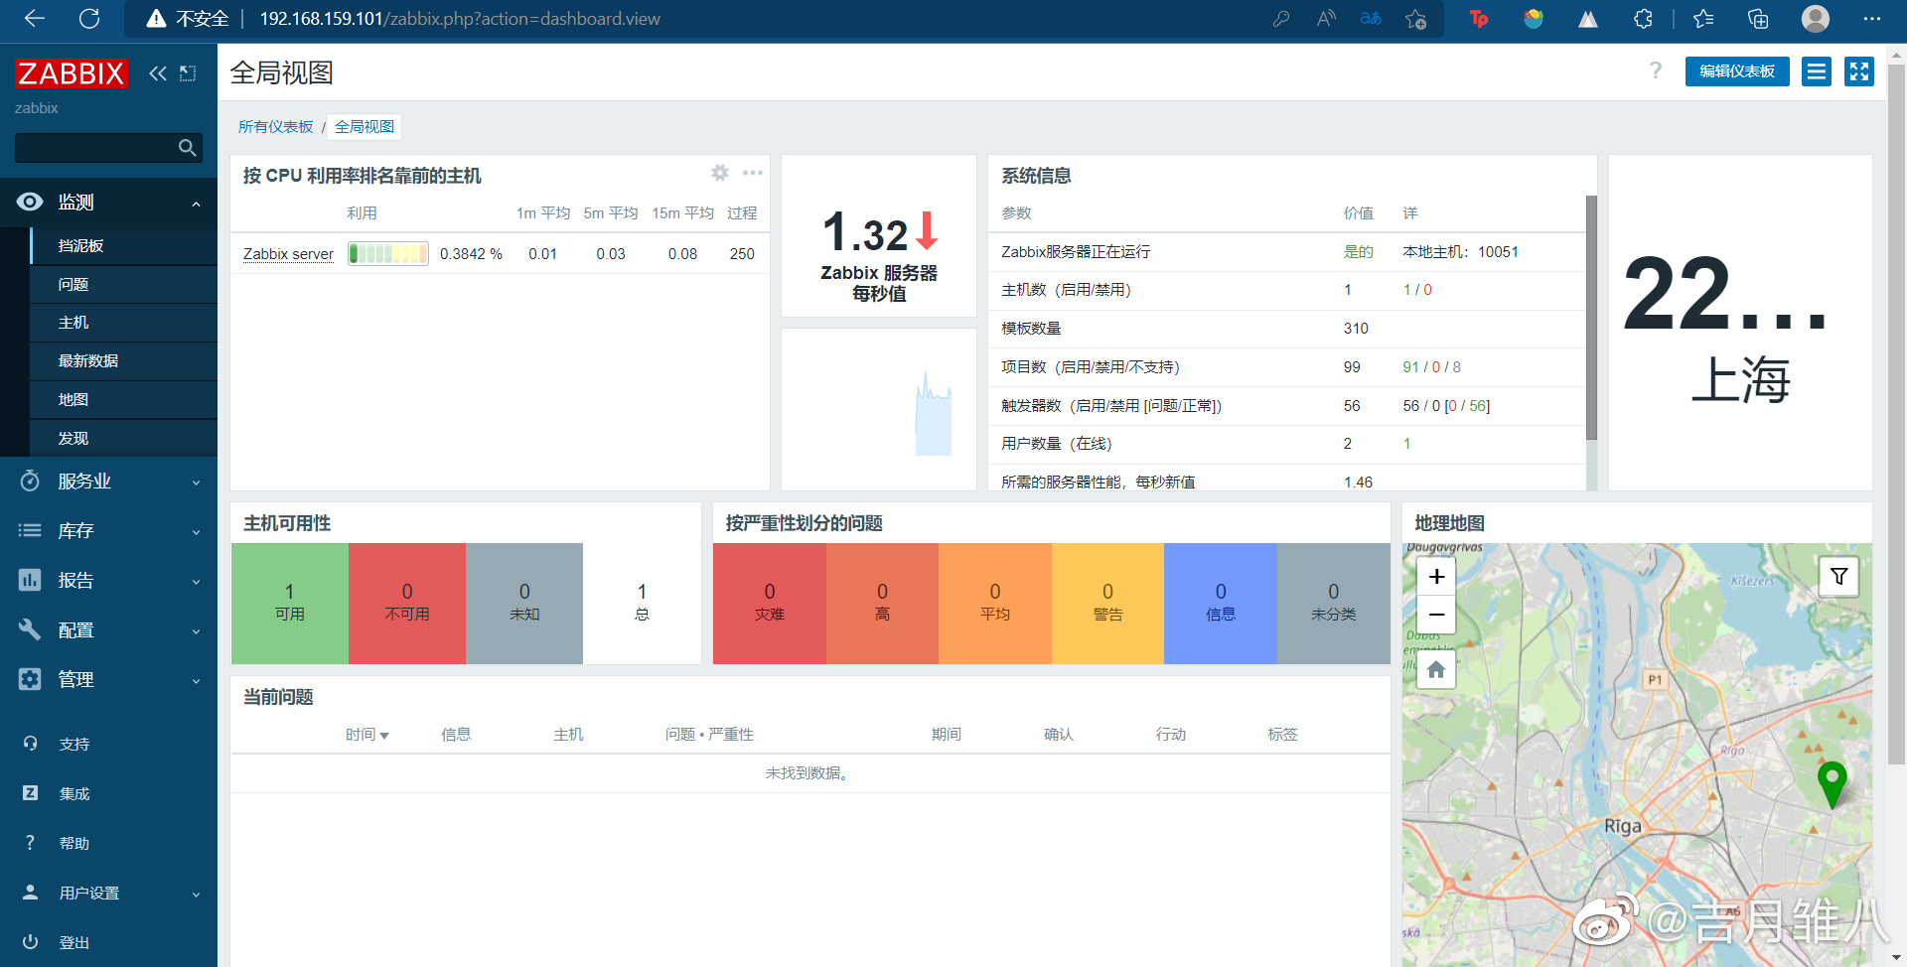This screenshot has height=967, width=1907.
Task: Open 帮助 help question icon
Action: tap(30, 843)
